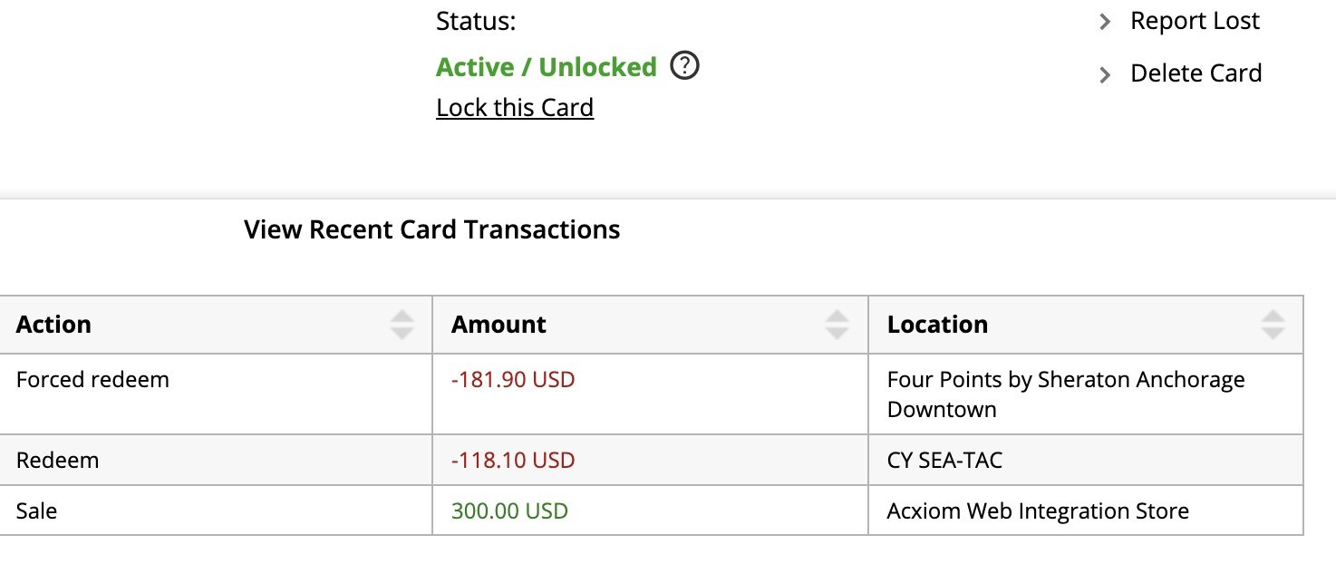Click the CY SEA-TAC location cell

pyautogui.click(x=1086, y=460)
